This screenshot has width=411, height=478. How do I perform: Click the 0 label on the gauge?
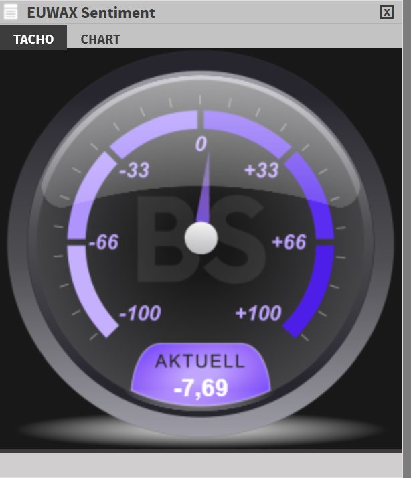point(201,143)
